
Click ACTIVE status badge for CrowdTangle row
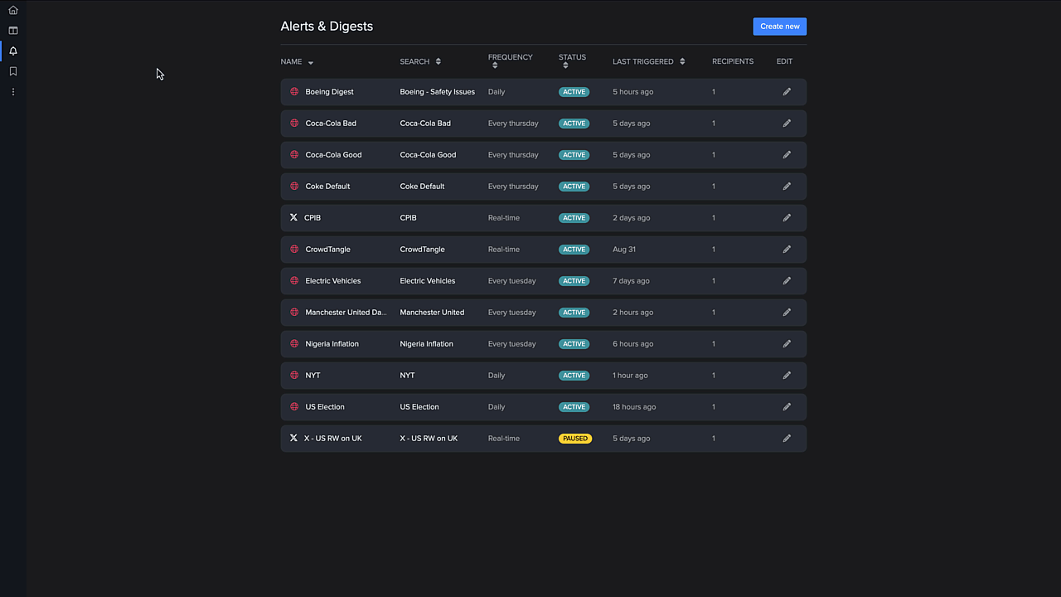pos(574,250)
